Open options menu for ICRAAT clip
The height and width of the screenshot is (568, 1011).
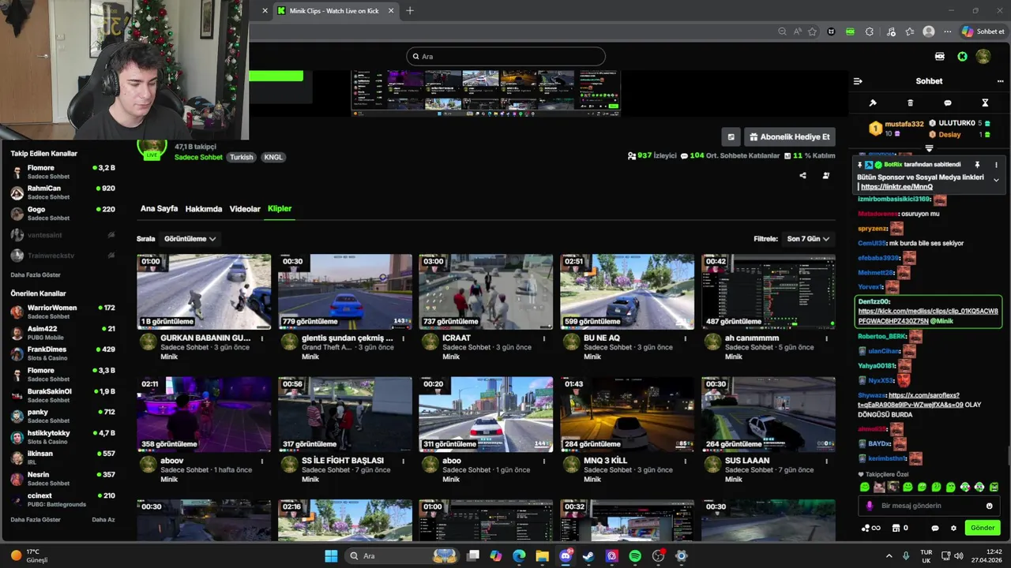pyautogui.click(x=544, y=338)
